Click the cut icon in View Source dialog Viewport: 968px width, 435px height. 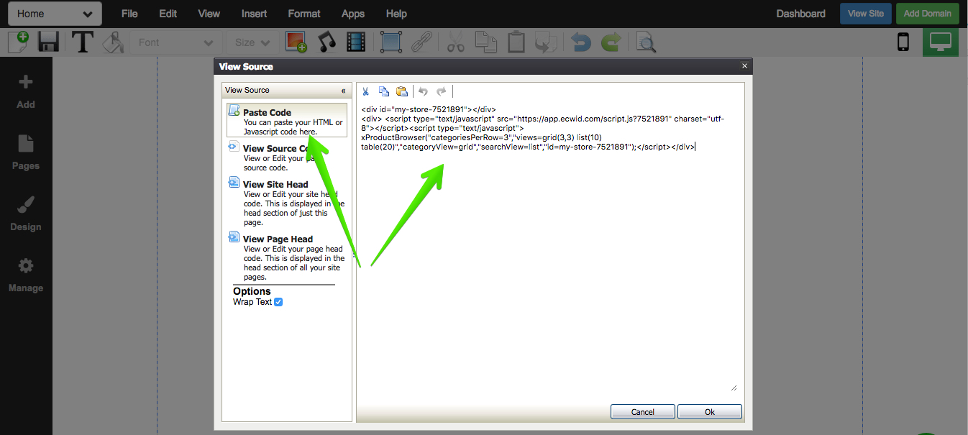pyautogui.click(x=365, y=91)
